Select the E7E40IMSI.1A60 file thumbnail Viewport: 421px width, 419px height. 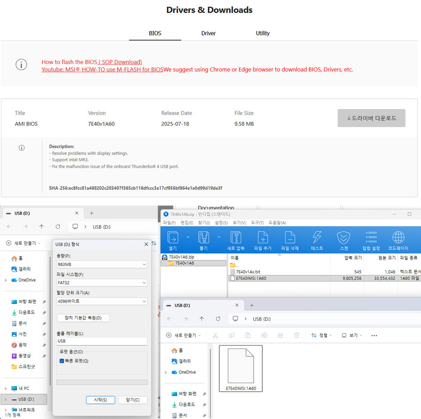(x=240, y=367)
